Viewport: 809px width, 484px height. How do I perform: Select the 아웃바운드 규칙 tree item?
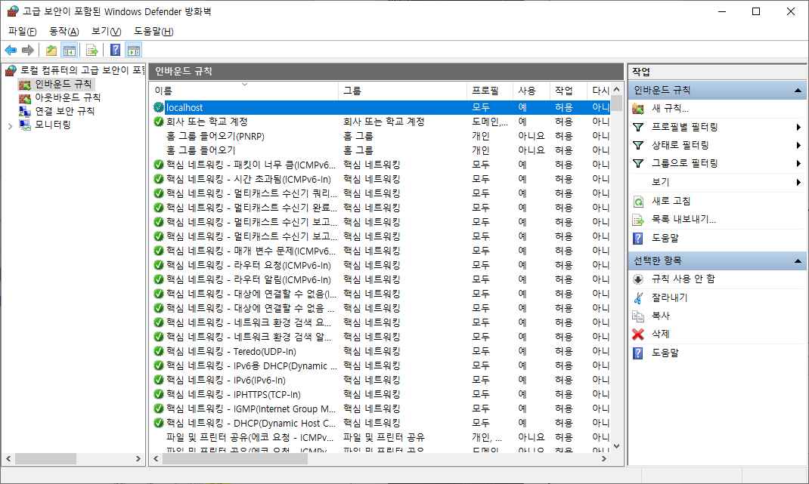pos(67,98)
